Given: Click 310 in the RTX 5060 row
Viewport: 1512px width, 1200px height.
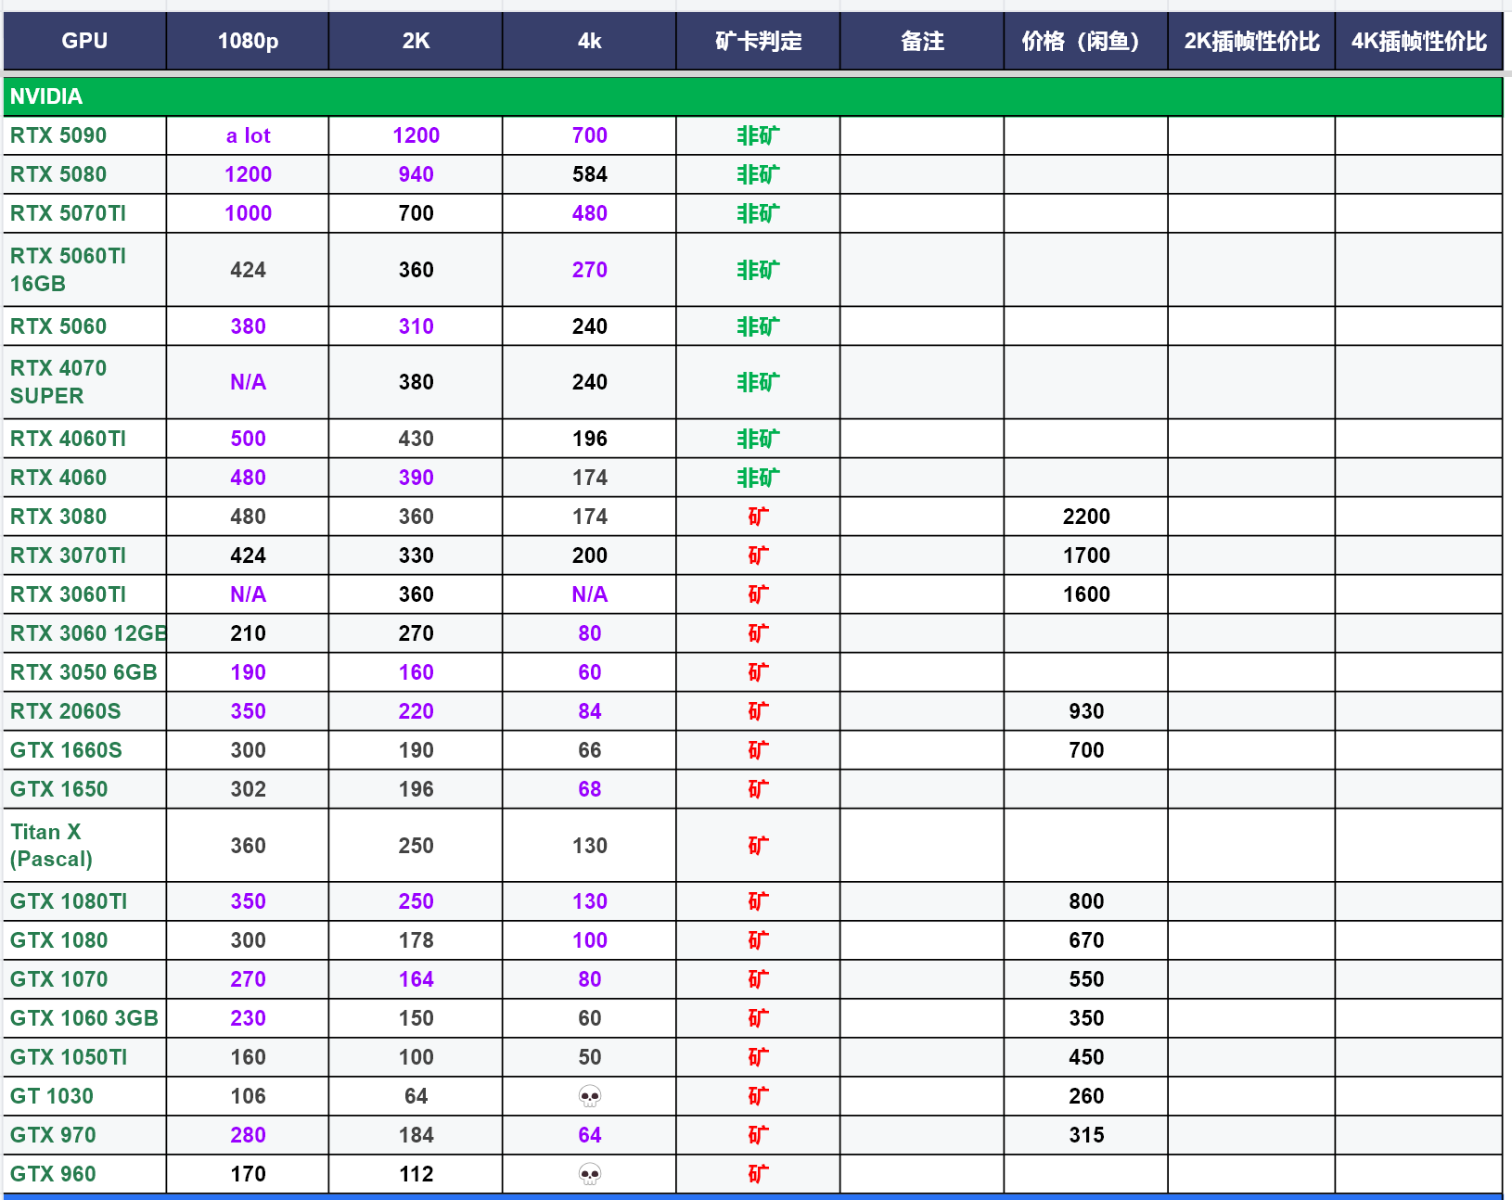Looking at the screenshot, I should (416, 326).
